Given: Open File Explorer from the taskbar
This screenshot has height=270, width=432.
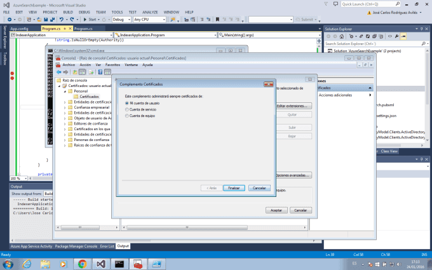Looking at the screenshot, I should coord(45,264).
